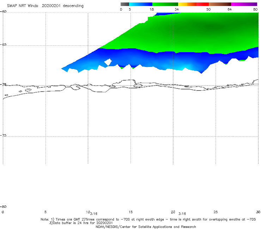The height and width of the screenshot is (229, 261).
Task: Click the latitude axis label '-75'
Action: coord(3,135)
